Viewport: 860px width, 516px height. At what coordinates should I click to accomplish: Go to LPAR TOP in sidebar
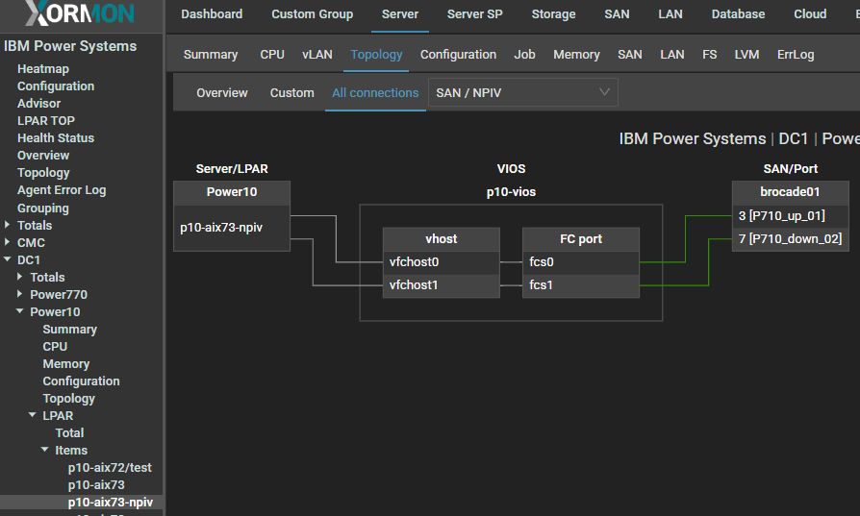[x=45, y=120]
